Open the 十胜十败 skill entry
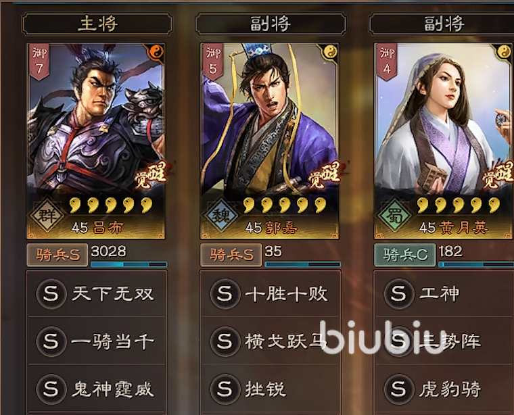Screen dimensions: 514x415 coord(271,293)
